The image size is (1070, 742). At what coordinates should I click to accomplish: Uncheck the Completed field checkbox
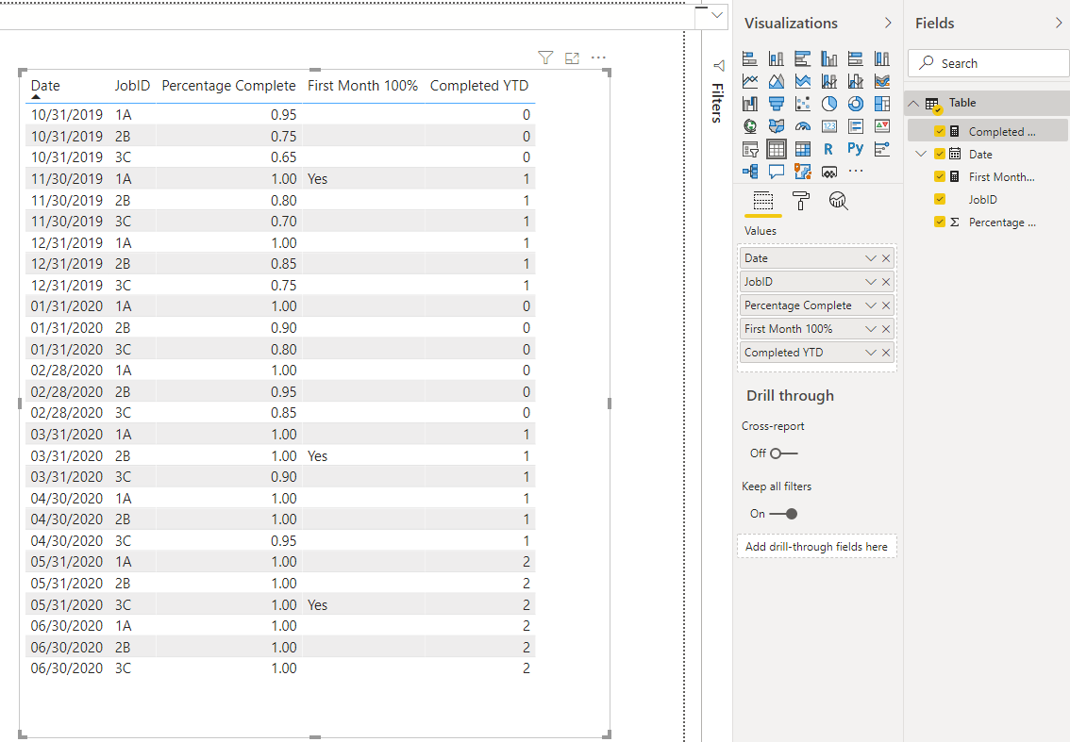click(940, 132)
